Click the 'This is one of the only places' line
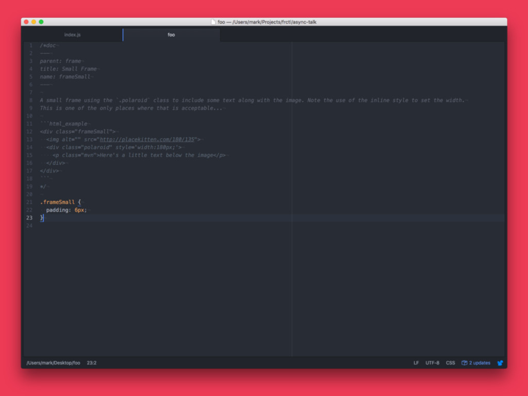Viewport: 528px width, 396px height. (131, 108)
